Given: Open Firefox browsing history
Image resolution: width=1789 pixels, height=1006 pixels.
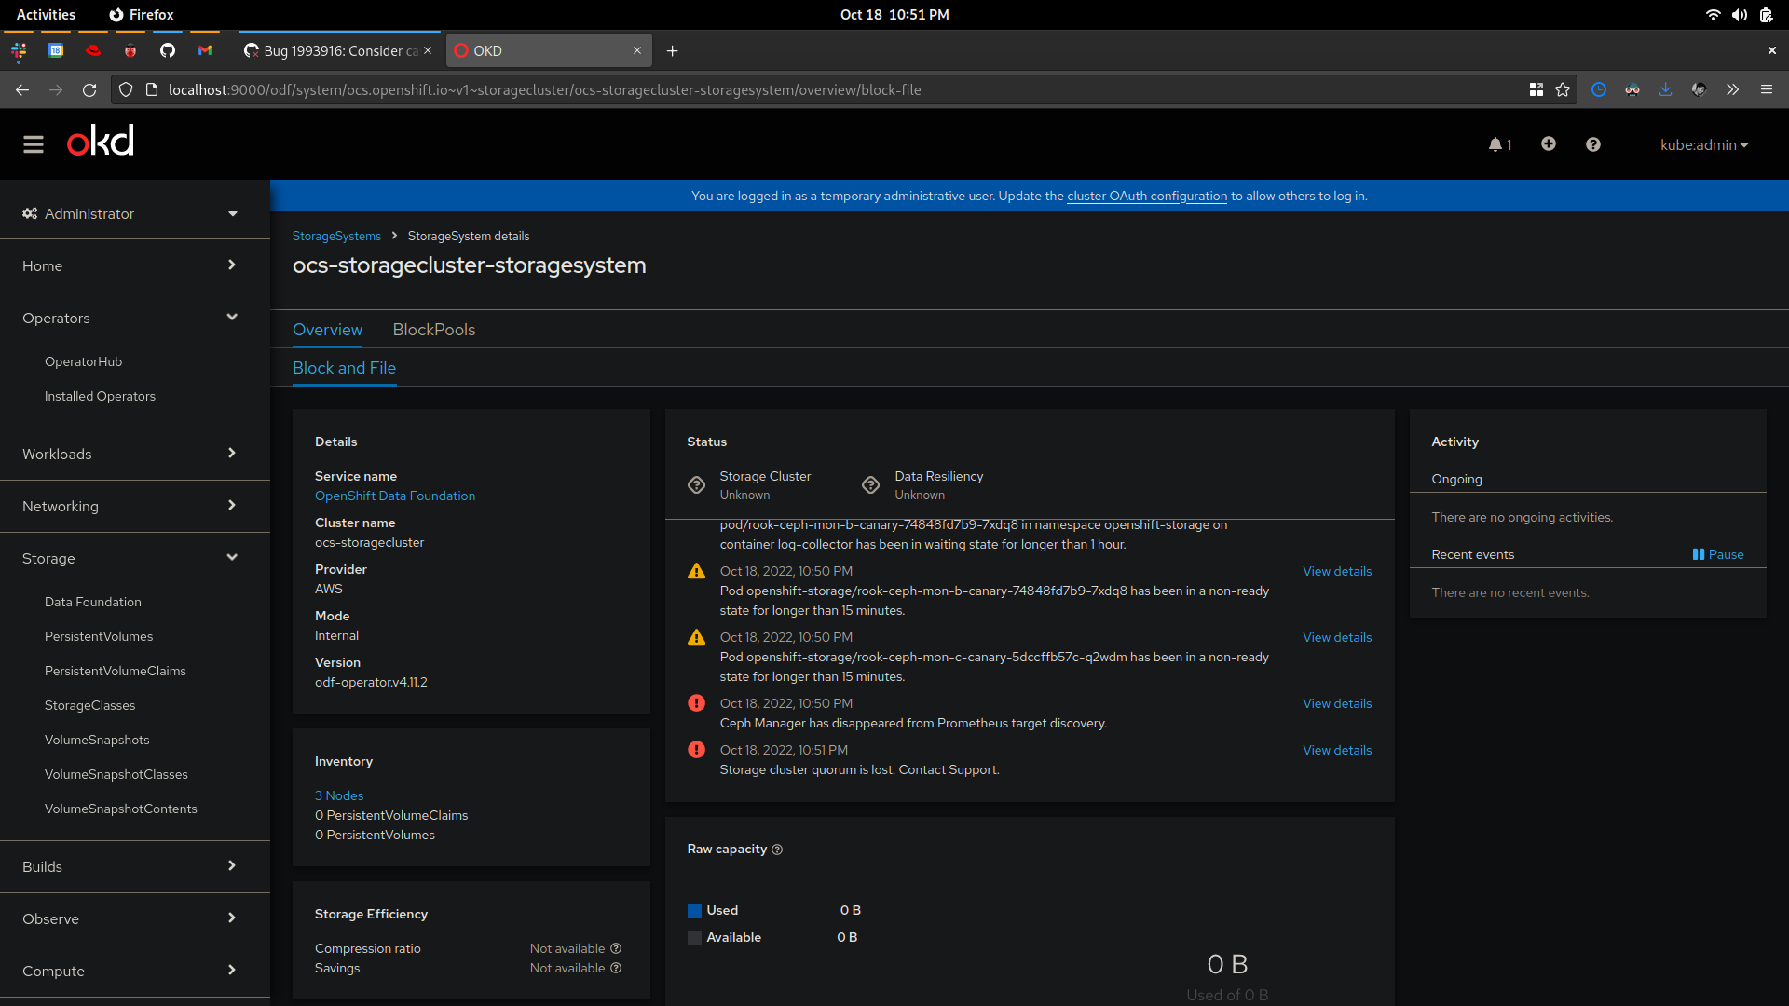Looking at the screenshot, I should [x=1599, y=89].
